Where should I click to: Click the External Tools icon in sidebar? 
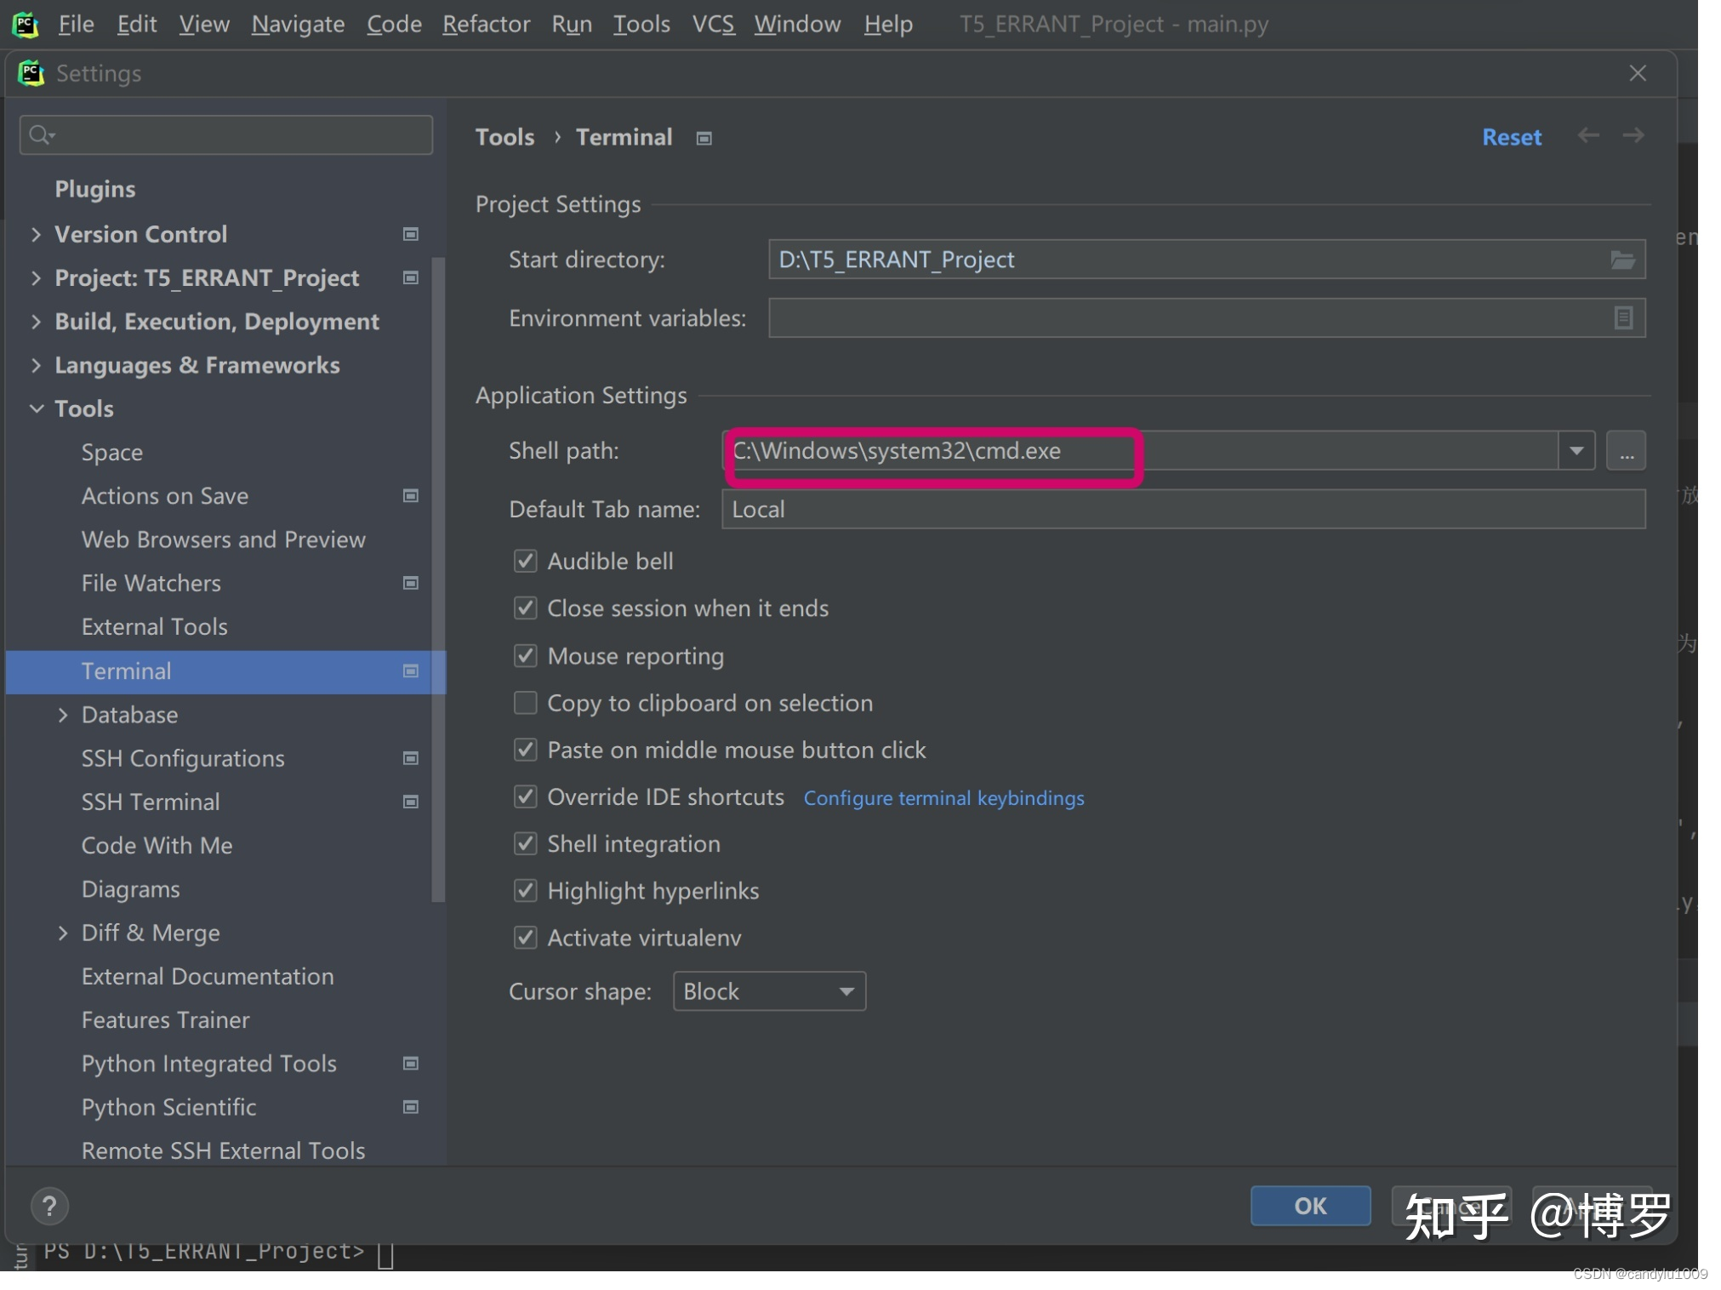153,626
